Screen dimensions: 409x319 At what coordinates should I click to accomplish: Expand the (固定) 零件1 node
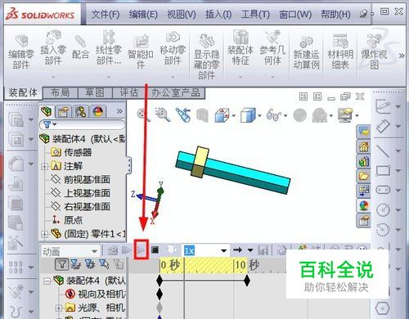[x=44, y=234]
